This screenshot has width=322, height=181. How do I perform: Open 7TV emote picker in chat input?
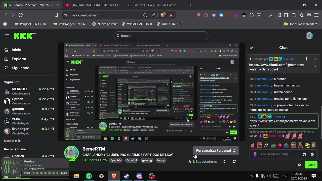tap(304, 154)
